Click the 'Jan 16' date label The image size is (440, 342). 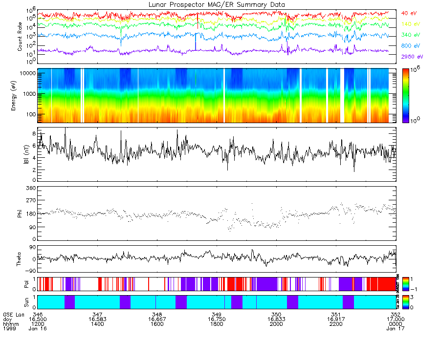tap(38, 328)
